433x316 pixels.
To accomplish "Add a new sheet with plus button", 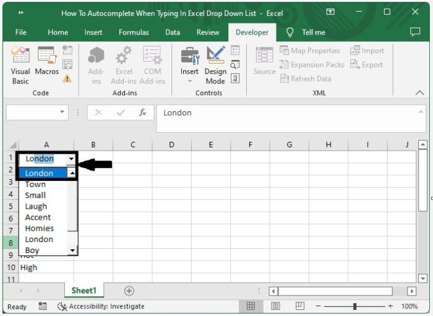I will point(129,291).
